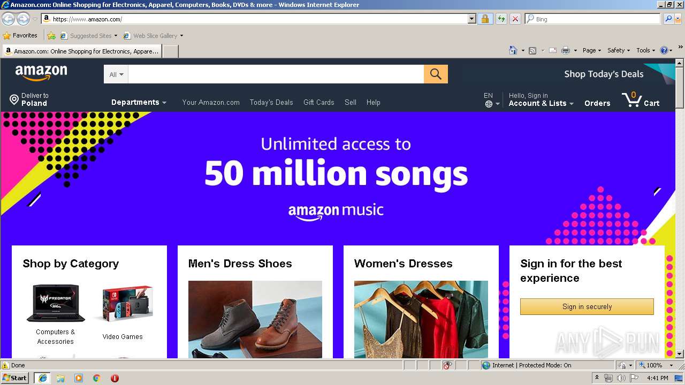Show hidden system tray icons arrow

point(597,378)
